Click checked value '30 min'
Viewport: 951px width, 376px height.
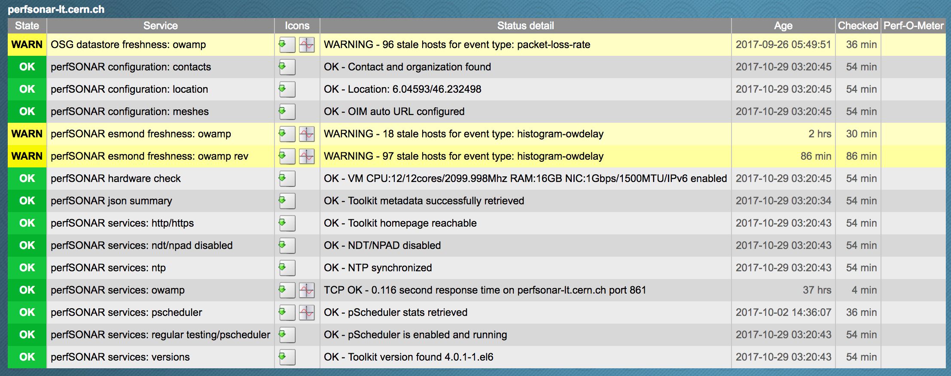point(861,134)
